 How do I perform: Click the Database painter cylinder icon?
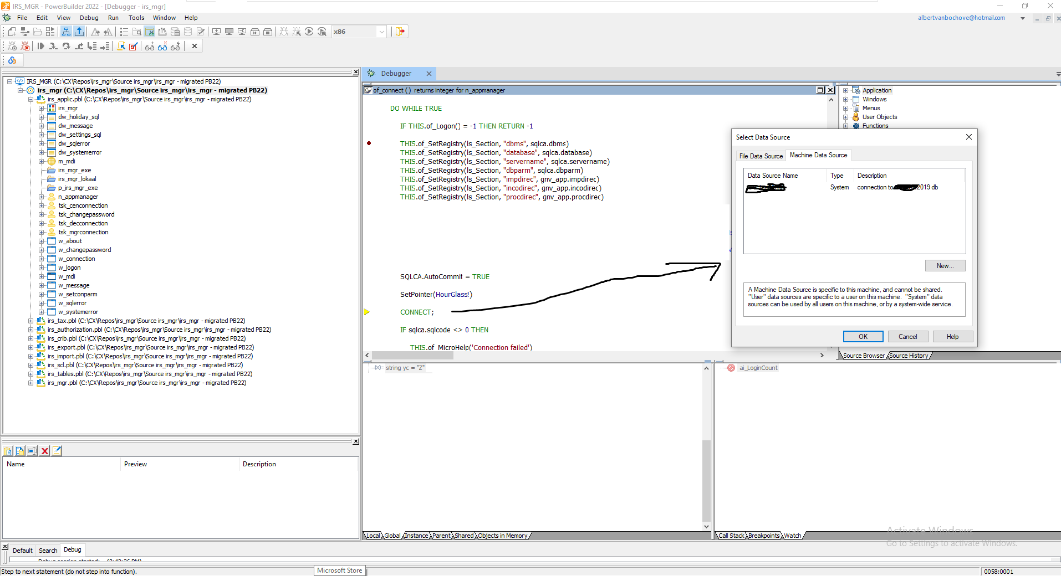(188, 32)
